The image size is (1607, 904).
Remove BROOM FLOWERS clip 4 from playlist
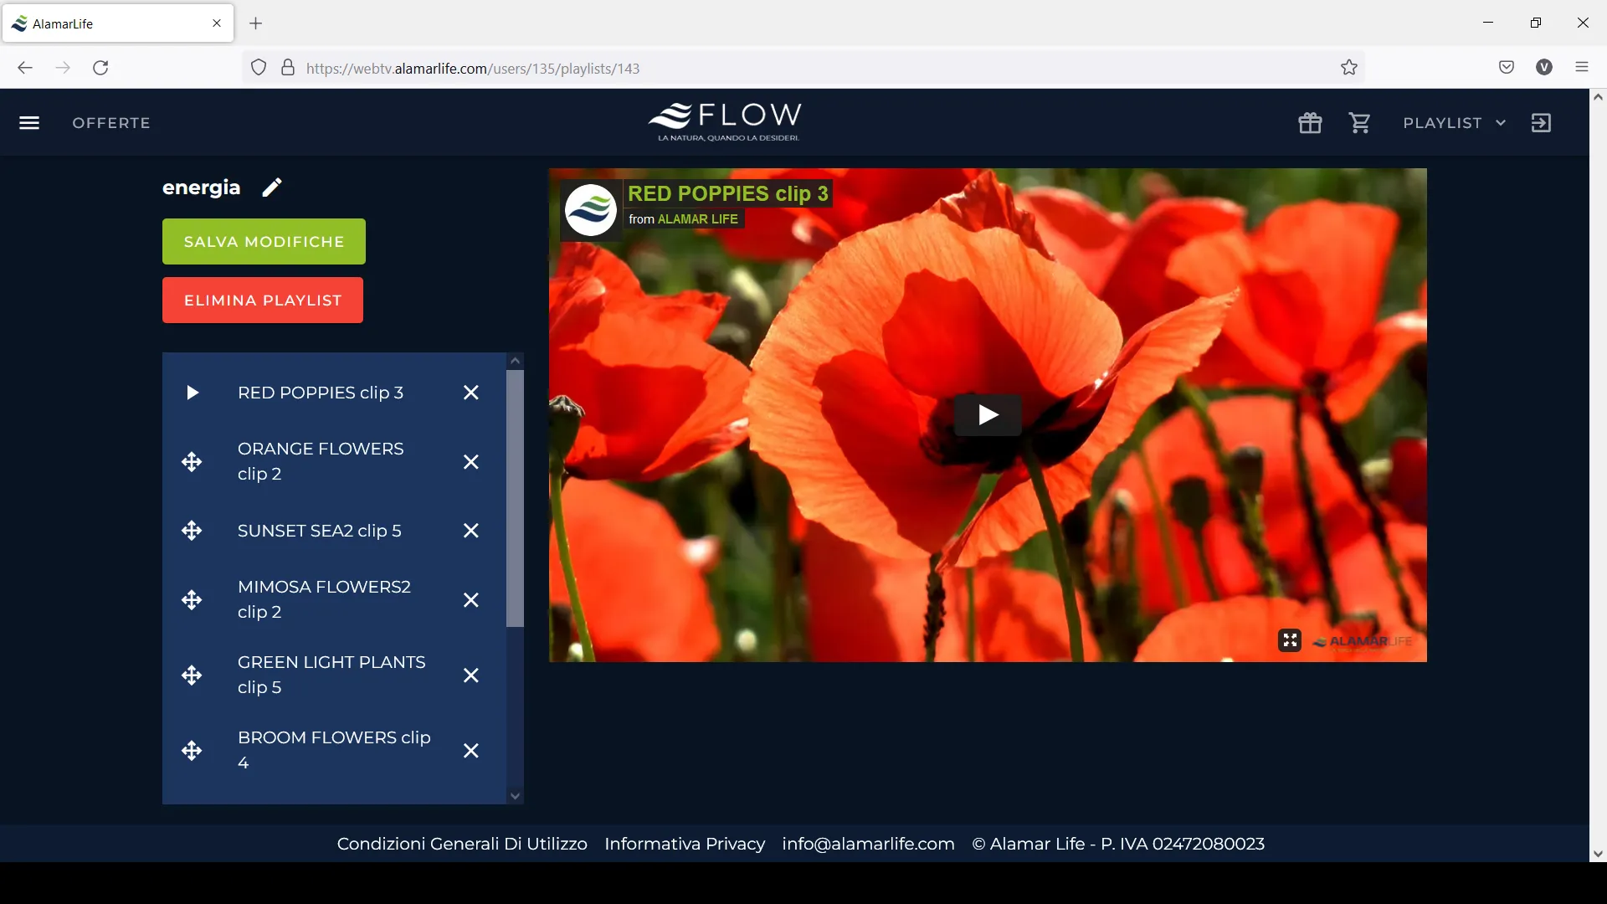point(471,751)
